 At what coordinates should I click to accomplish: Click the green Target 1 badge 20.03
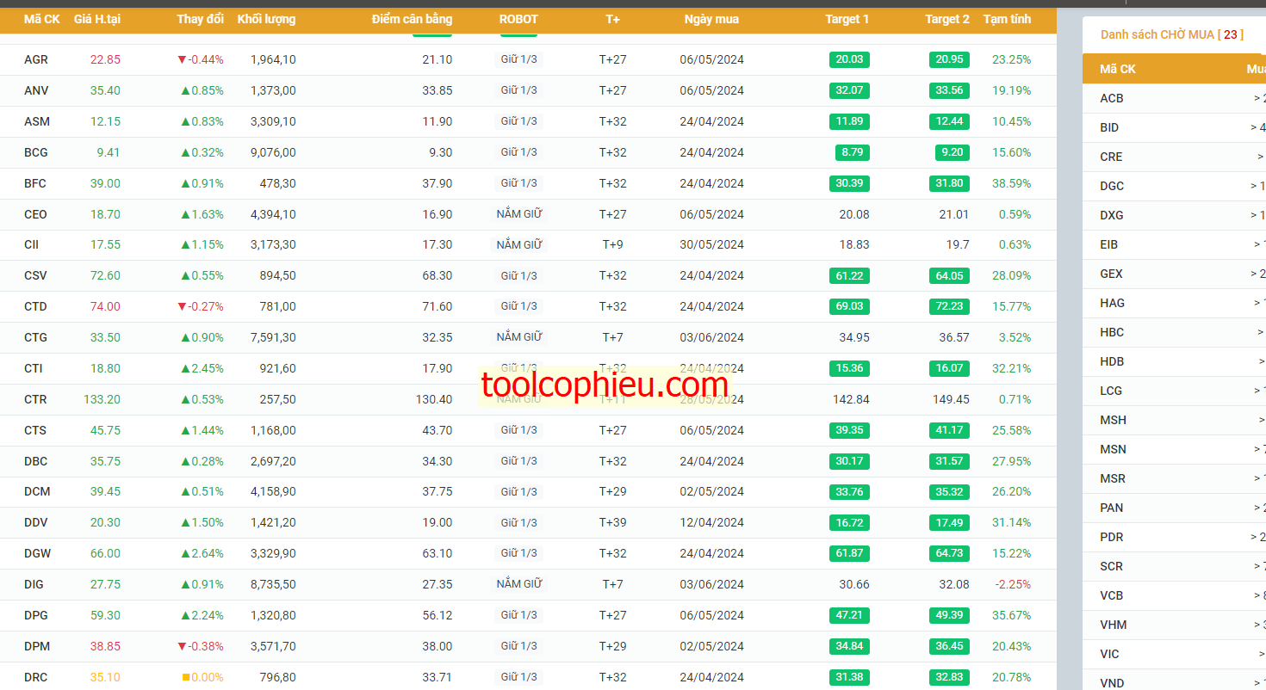click(849, 59)
